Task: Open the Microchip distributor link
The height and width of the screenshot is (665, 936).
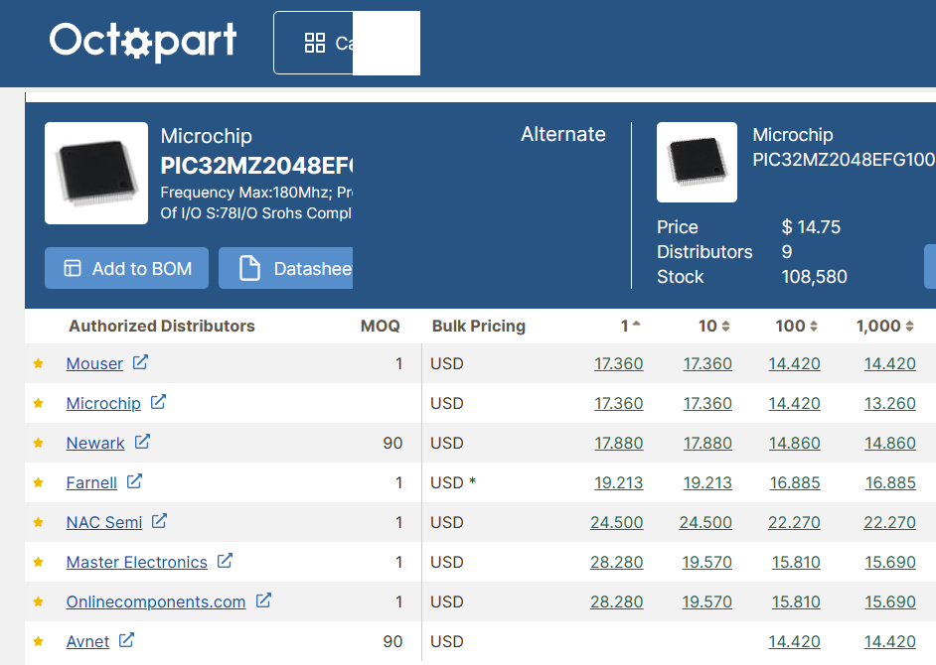Action: (x=103, y=404)
